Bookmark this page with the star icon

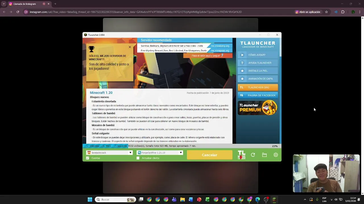326,12
